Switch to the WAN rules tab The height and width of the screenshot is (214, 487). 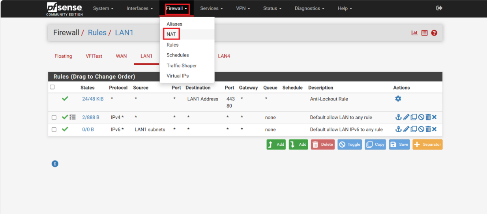point(121,56)
